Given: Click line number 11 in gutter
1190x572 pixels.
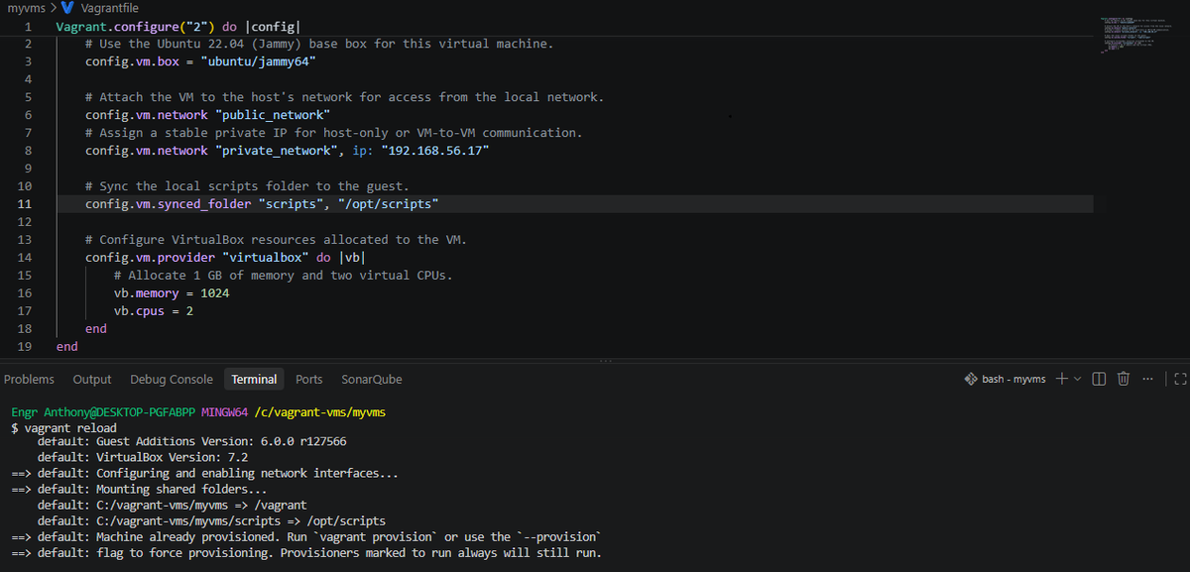Looking at the screenshot, I should [25, 204].
